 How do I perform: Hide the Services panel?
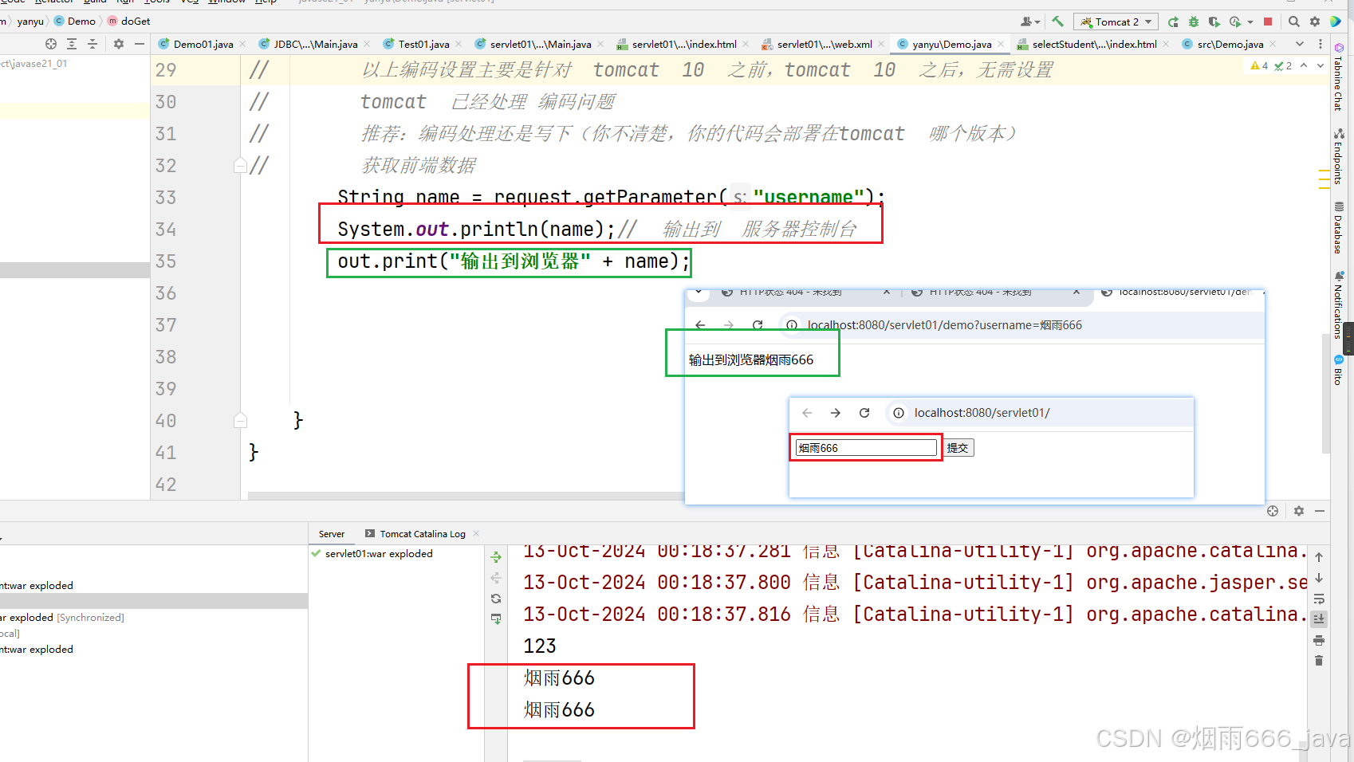pyautogui.click(x=1320, y=511)
